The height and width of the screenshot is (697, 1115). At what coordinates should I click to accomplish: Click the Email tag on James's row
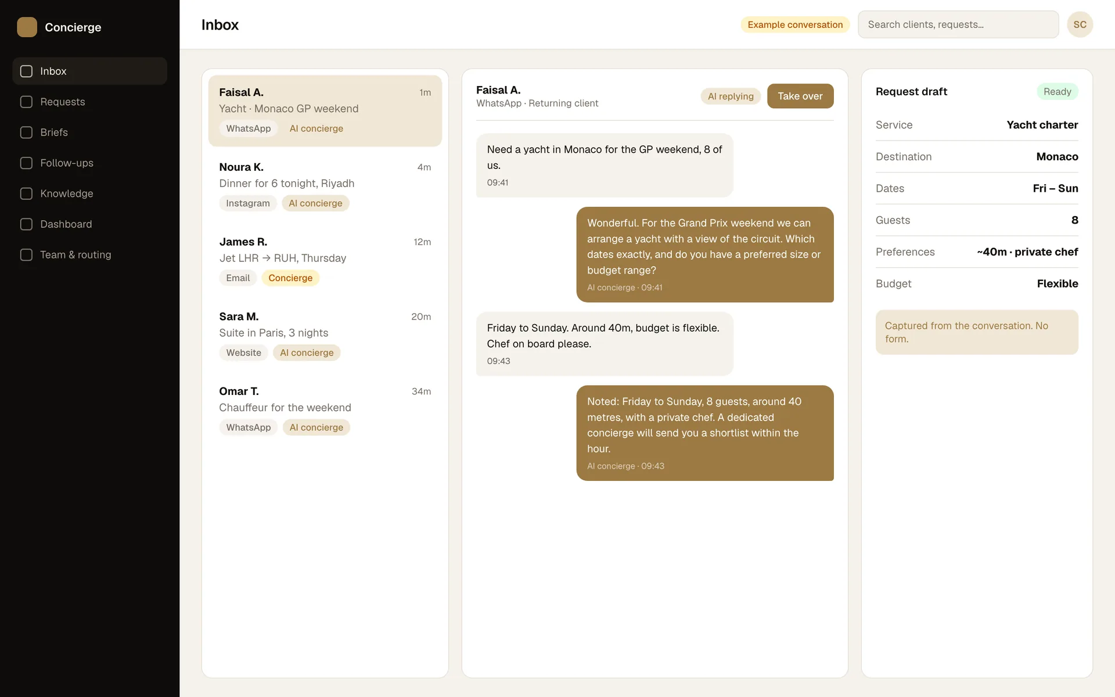coord(238,278)
